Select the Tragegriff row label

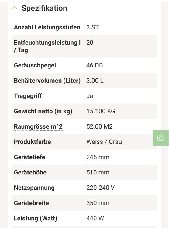click(x=28, y=96)
